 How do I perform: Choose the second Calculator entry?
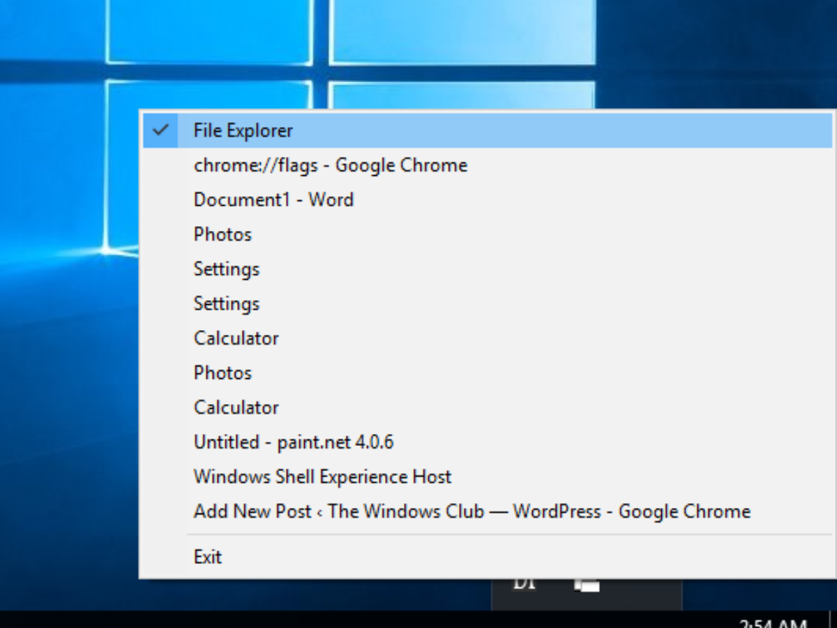pos(236,408)
